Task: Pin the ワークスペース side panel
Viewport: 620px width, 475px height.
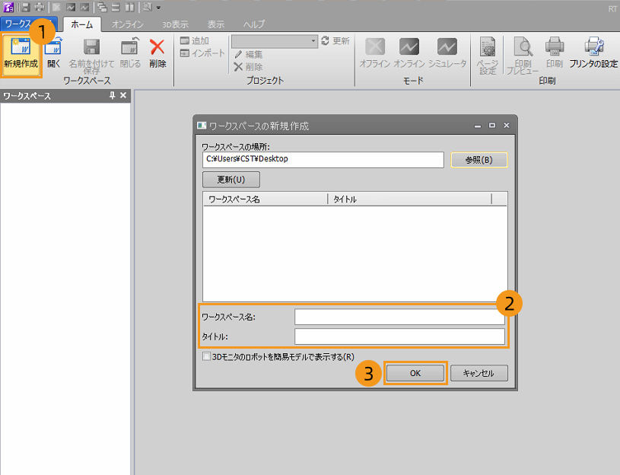Action: tap(113, 96)
